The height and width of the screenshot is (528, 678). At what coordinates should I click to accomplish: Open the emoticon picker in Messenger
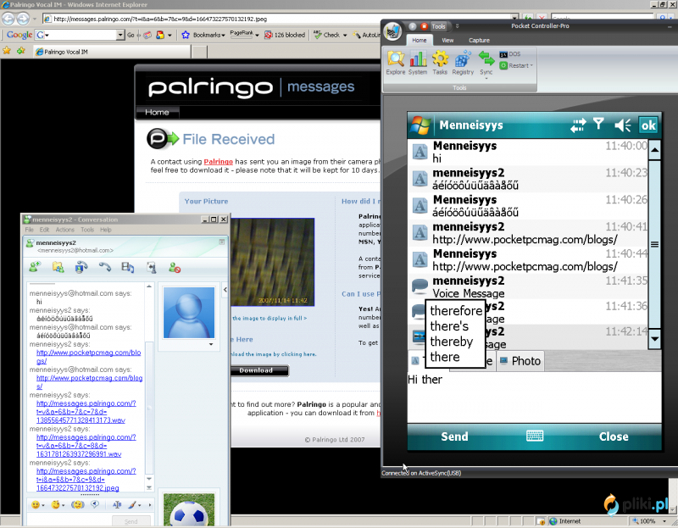(x=37, y=504)
